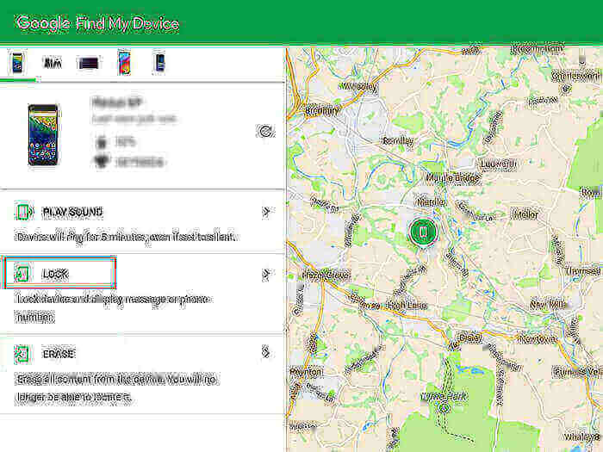
Task: Click the PLAY SOUND label
Action: click(72, 212)
